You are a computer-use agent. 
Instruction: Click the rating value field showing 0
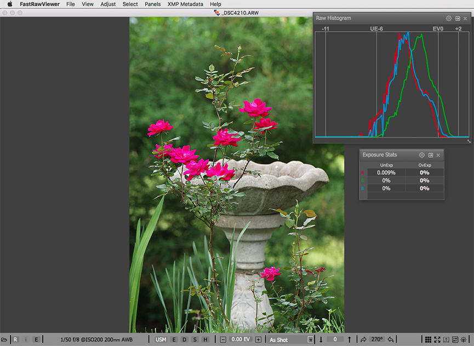pyautogui.click(x=335, y=339)
